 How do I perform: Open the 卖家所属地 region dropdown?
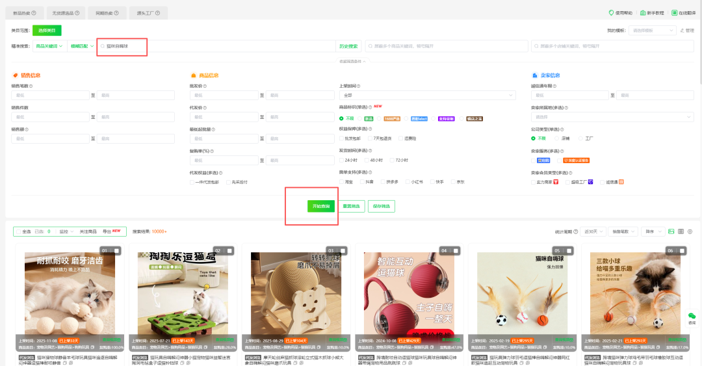[612, 117]
